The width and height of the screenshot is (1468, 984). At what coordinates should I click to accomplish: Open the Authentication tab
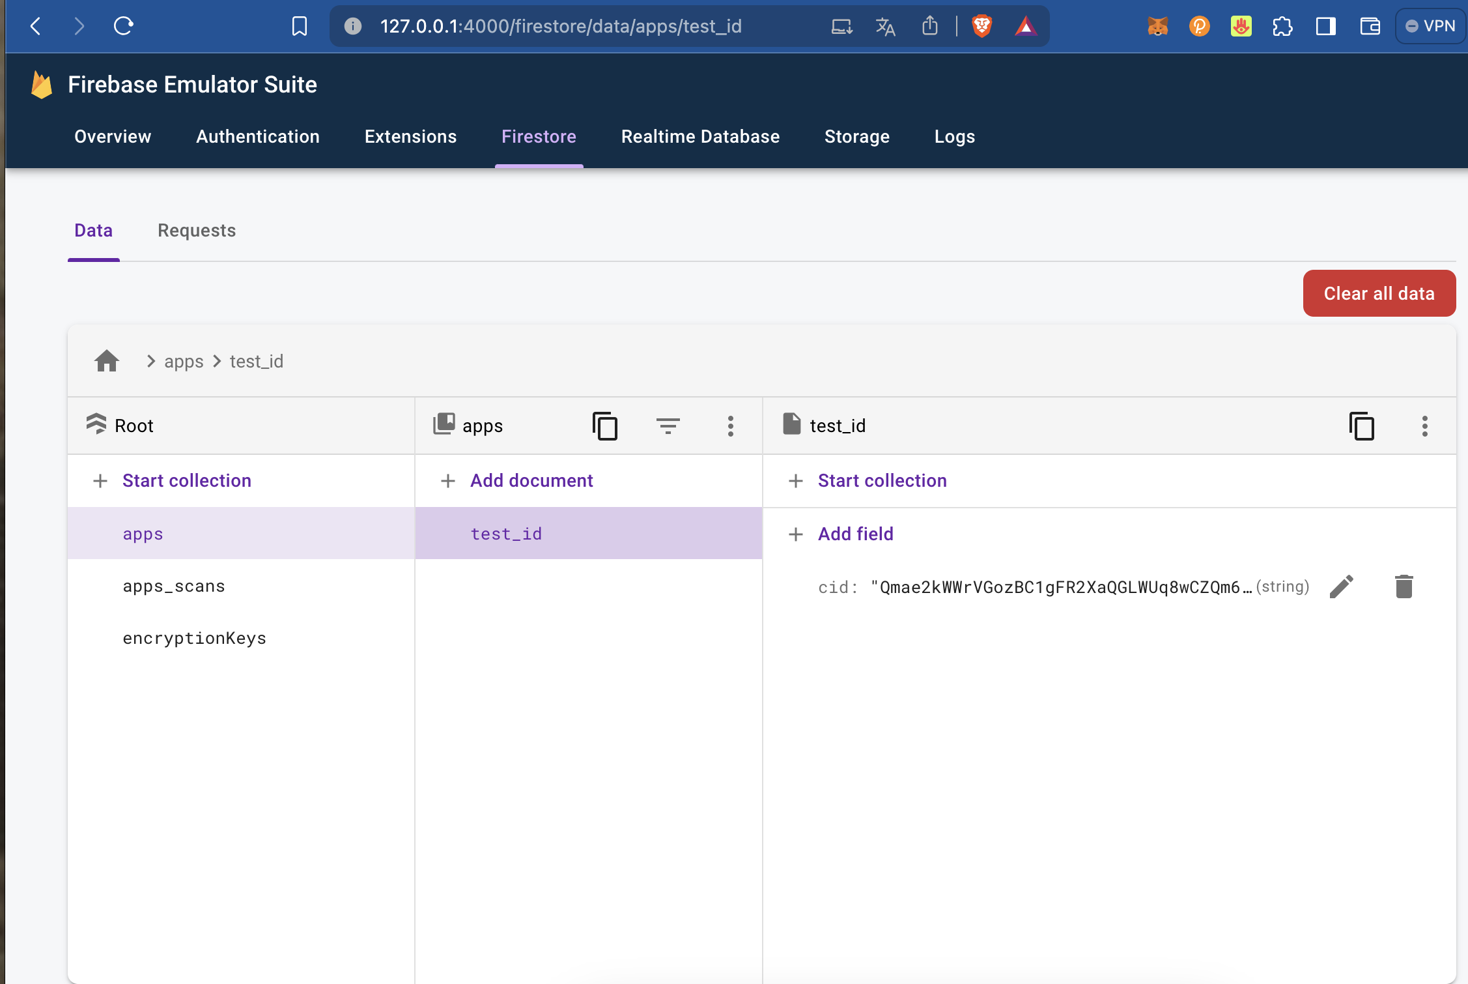(258, 136)
